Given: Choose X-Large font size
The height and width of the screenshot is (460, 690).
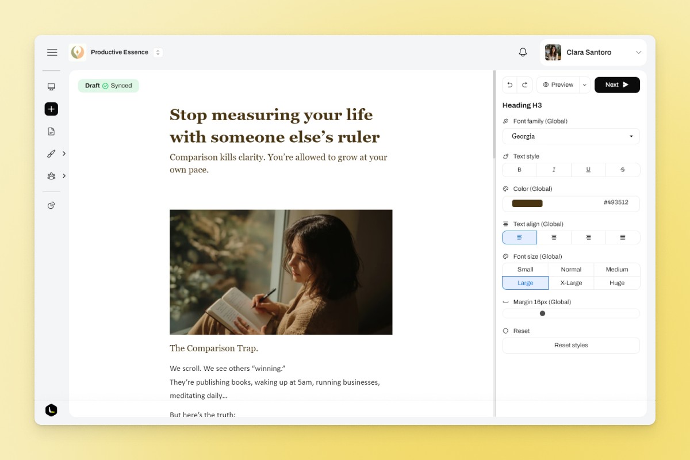Looking at the screenshot, I should (571, 283).
